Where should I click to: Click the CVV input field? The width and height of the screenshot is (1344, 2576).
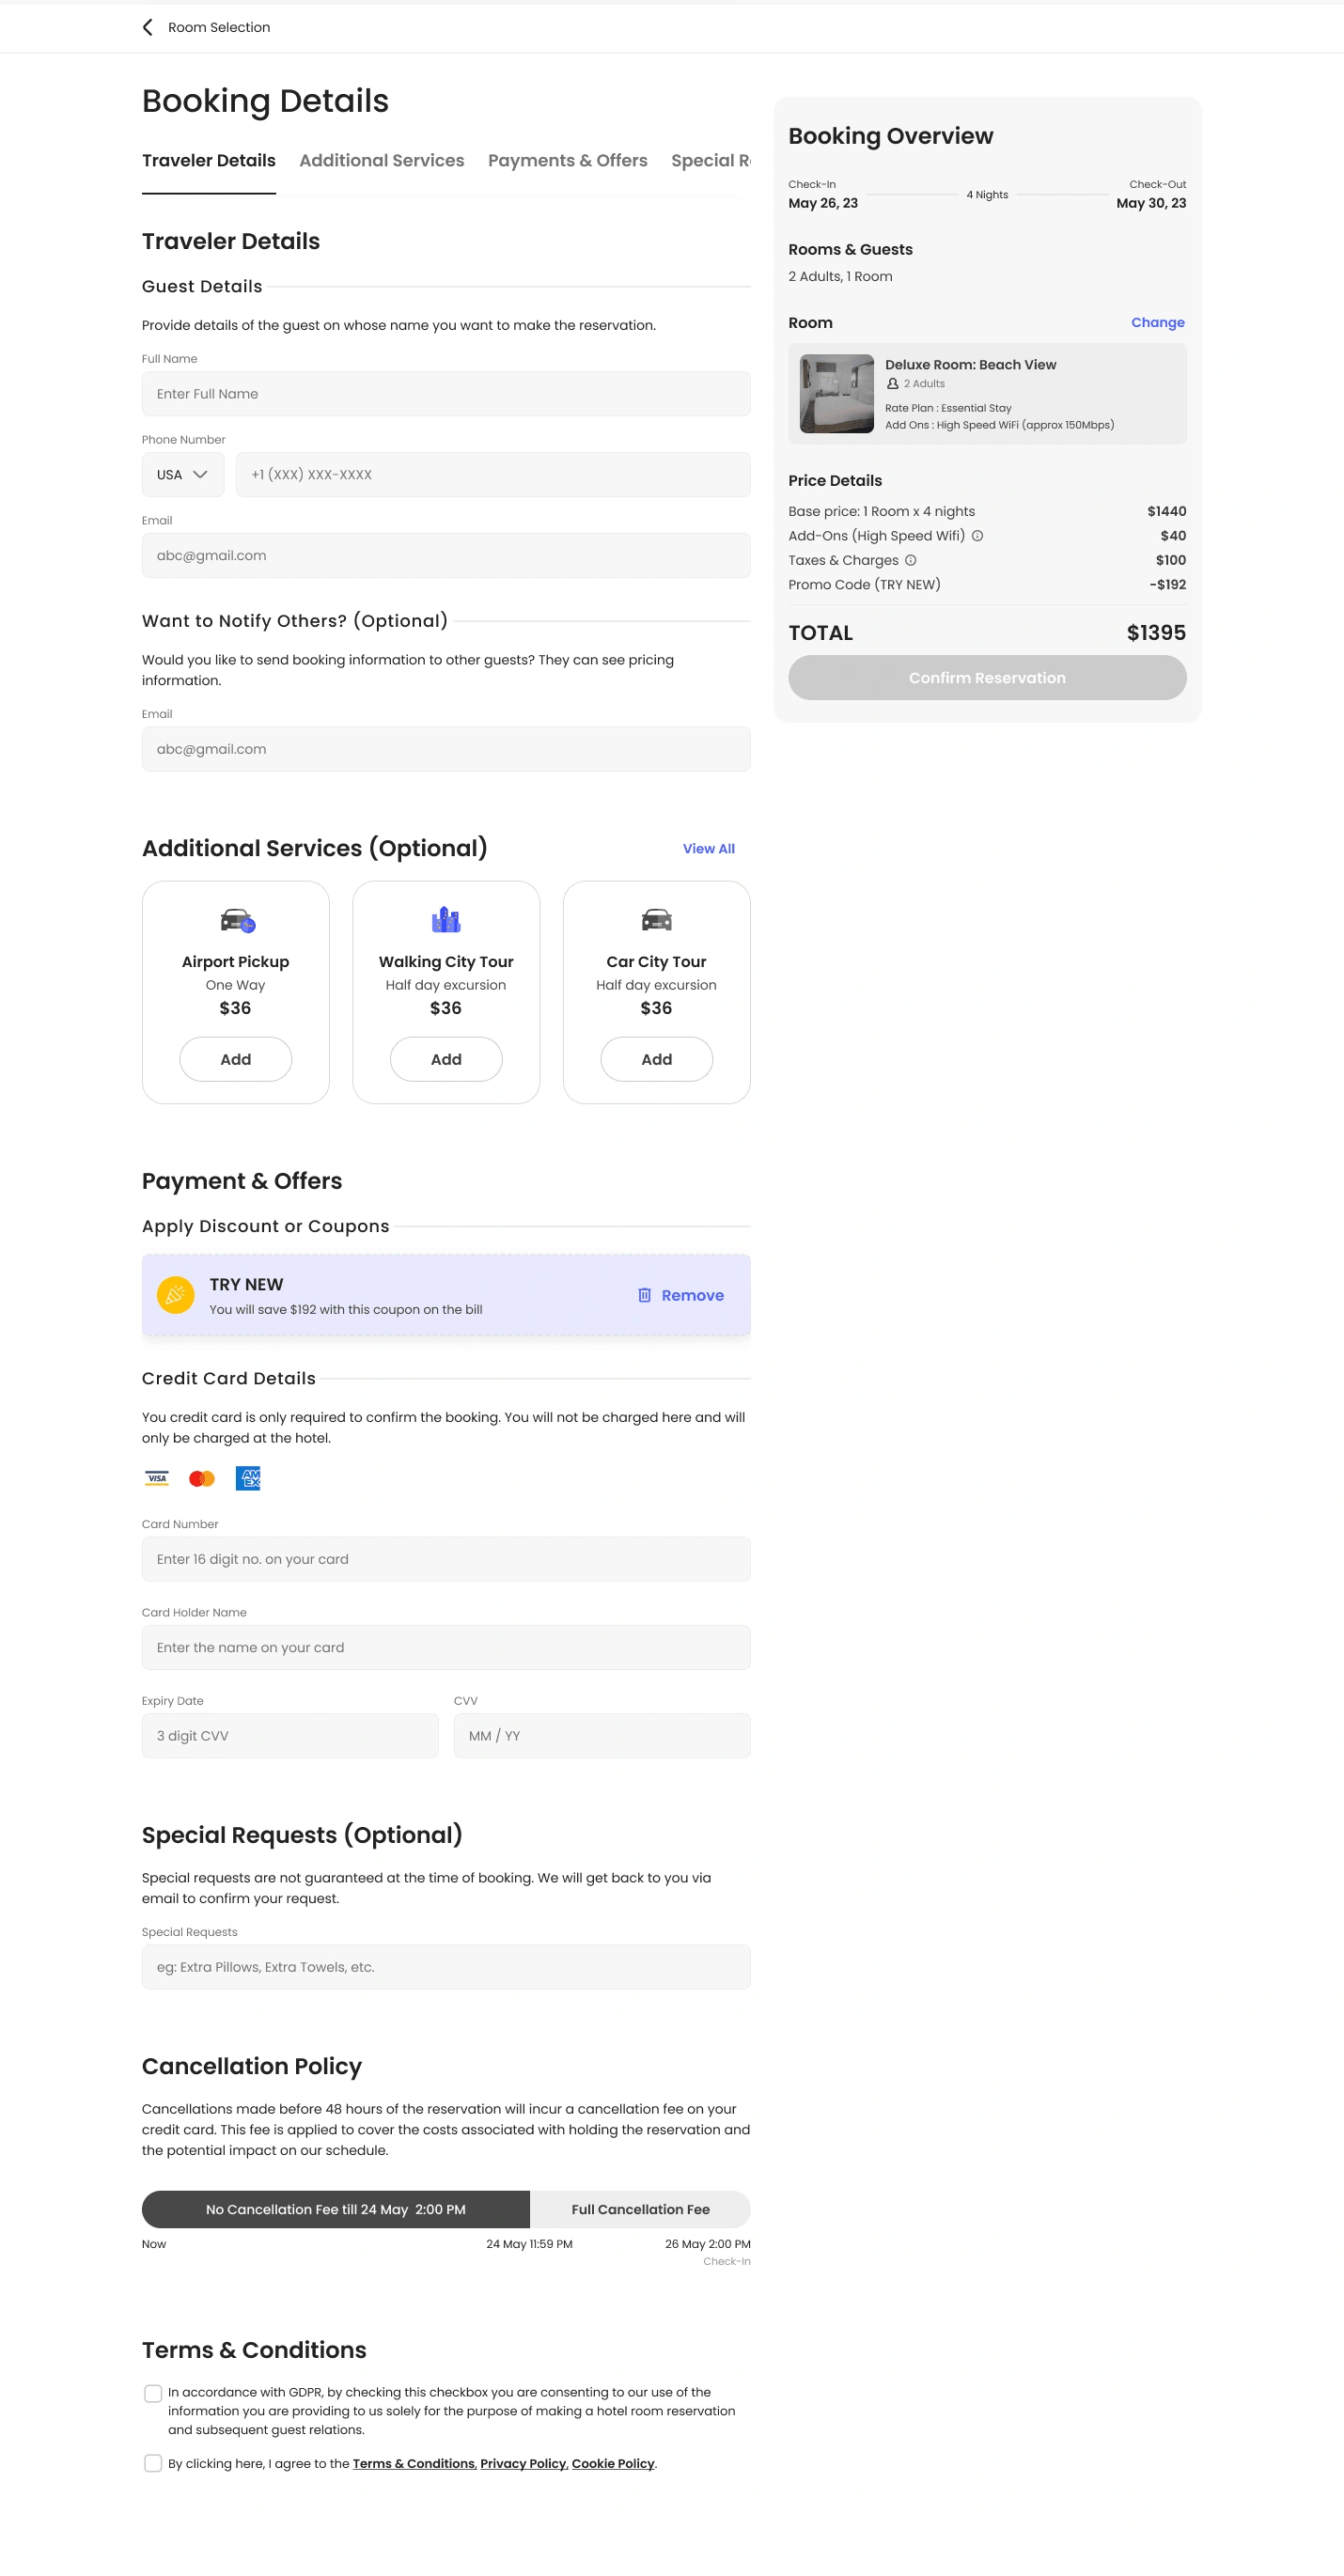[x=602, y=1736]
